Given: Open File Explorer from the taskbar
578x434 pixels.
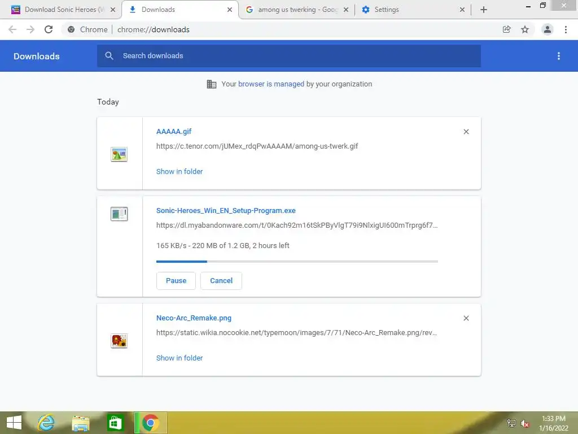Looking at the screenshot, I should 81,423.
